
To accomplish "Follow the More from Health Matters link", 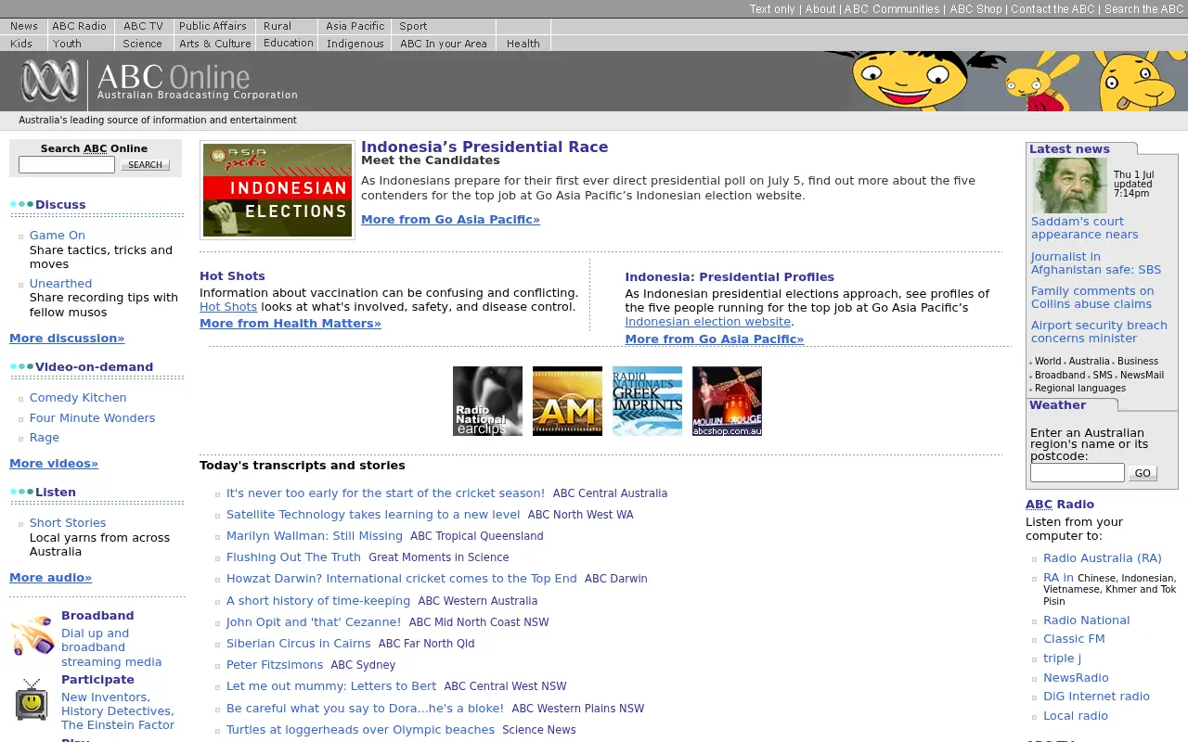I will [x=291, y=324].
